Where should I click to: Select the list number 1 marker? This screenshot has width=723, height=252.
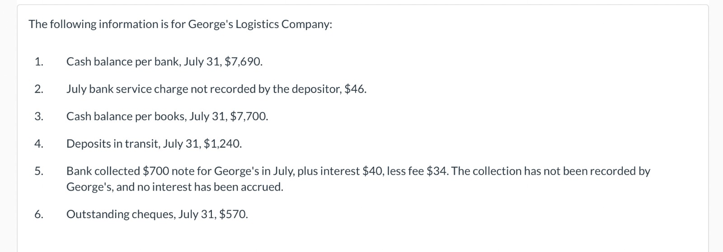point(39,61)
